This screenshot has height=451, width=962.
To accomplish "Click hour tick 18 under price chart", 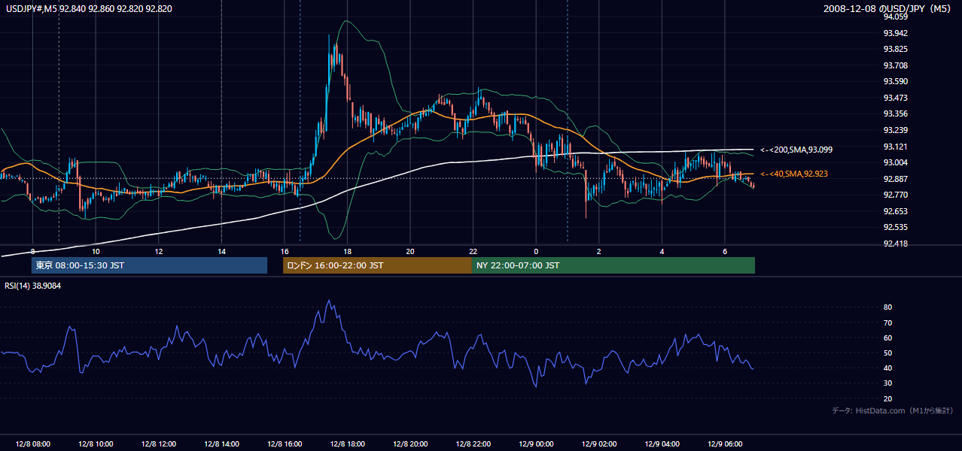I will point(347,251).
